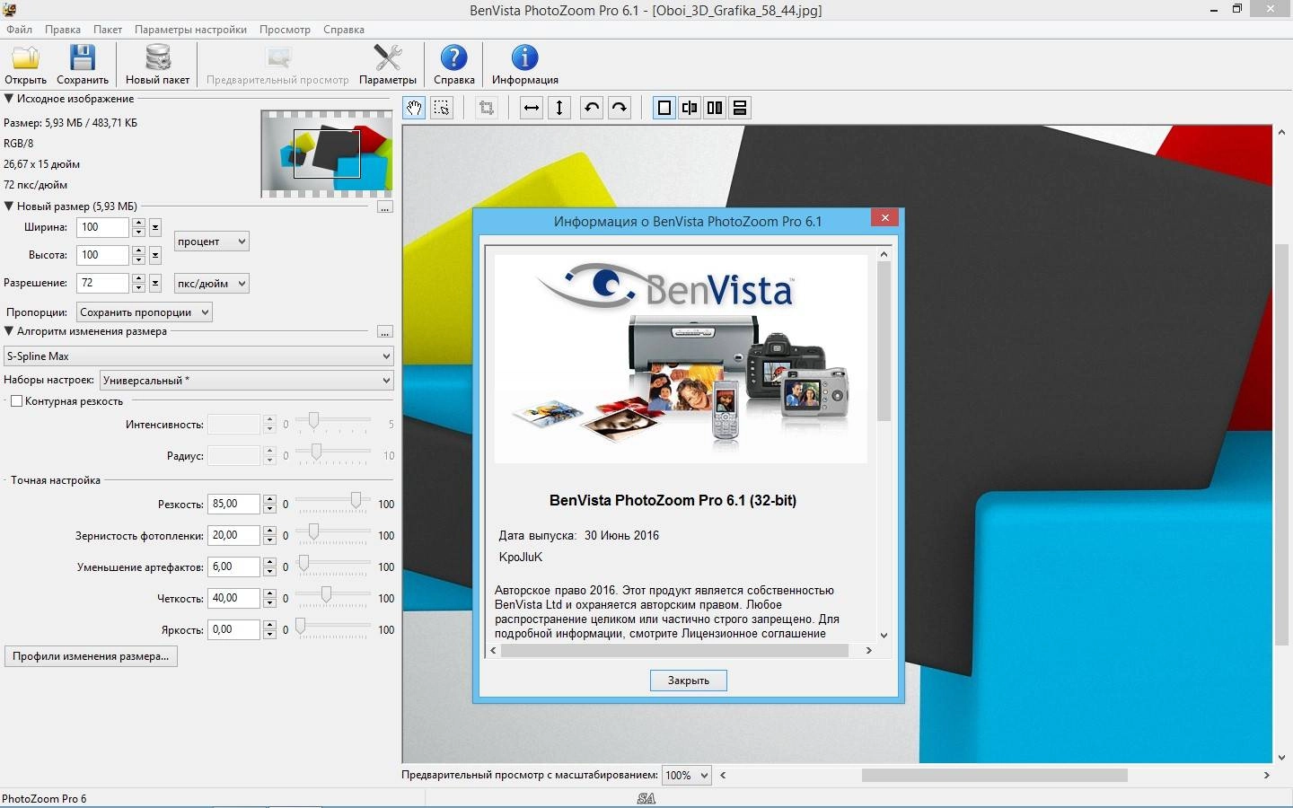Open the Правка menu
The image size is (1293, 808).
pos(63,30)
